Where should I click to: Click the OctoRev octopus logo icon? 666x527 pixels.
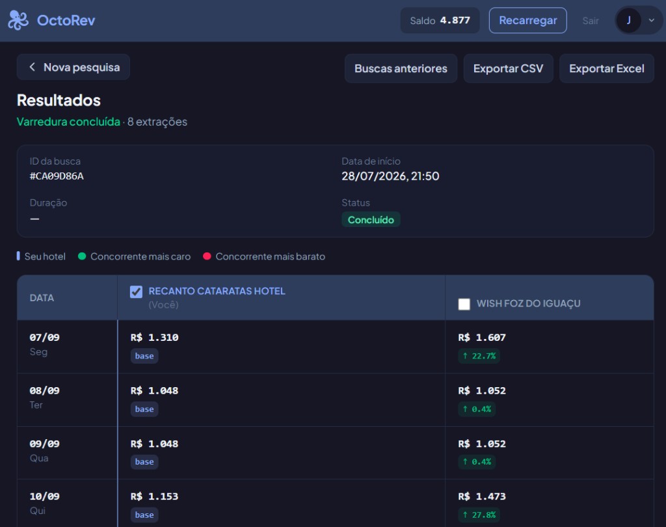18,20
